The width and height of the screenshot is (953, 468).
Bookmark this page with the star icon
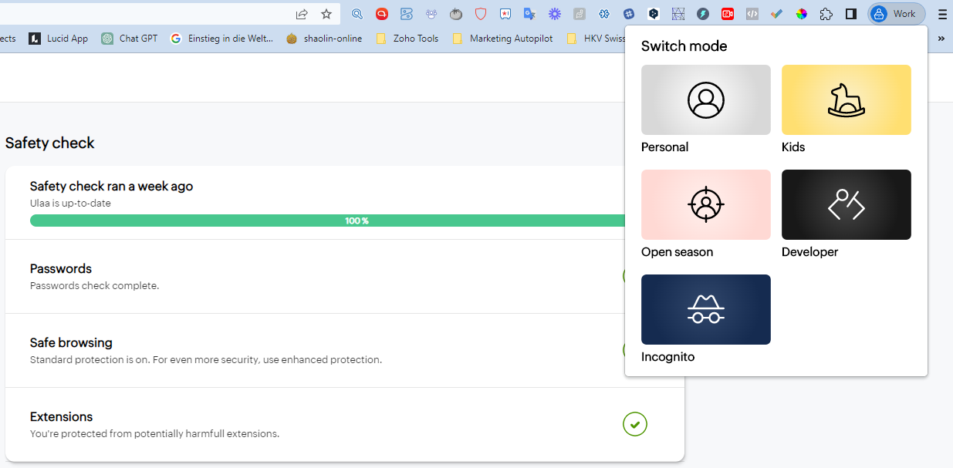[326, 14]
